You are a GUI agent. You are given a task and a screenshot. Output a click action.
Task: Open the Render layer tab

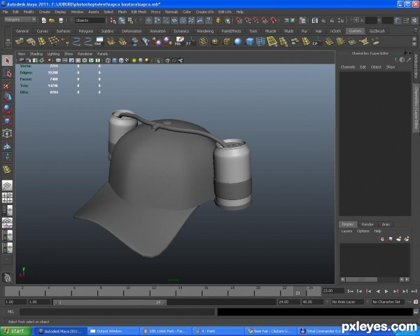[367, 224]
